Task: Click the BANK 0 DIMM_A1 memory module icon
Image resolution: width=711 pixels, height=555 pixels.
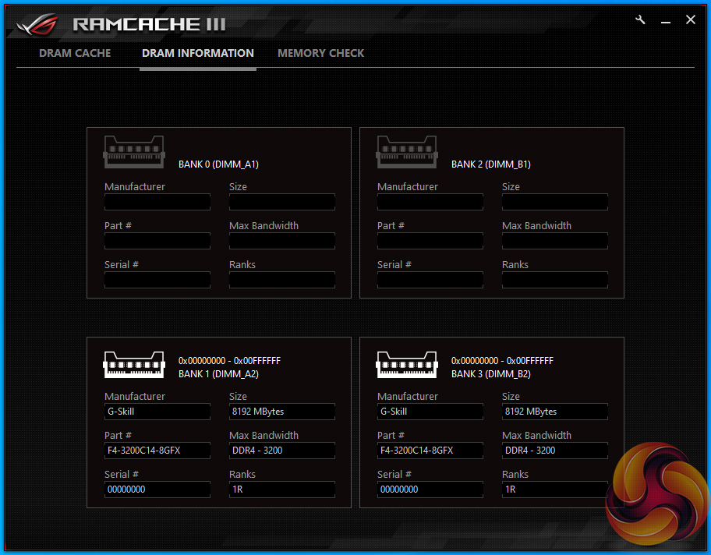Action: [x=134, y=152]
